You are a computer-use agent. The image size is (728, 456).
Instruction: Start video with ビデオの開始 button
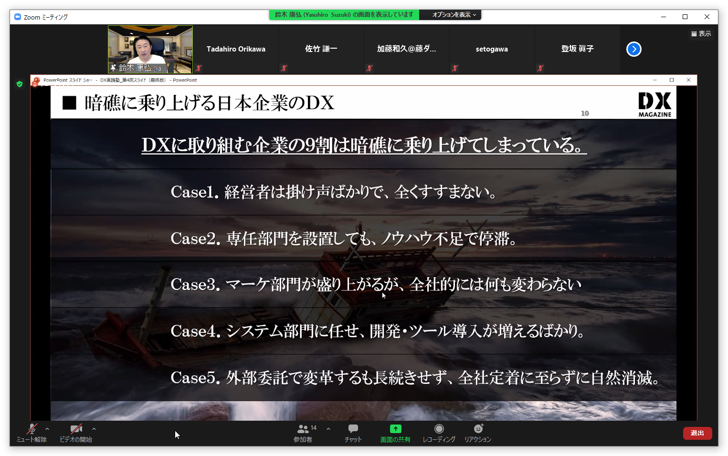(x=76, y=433)
